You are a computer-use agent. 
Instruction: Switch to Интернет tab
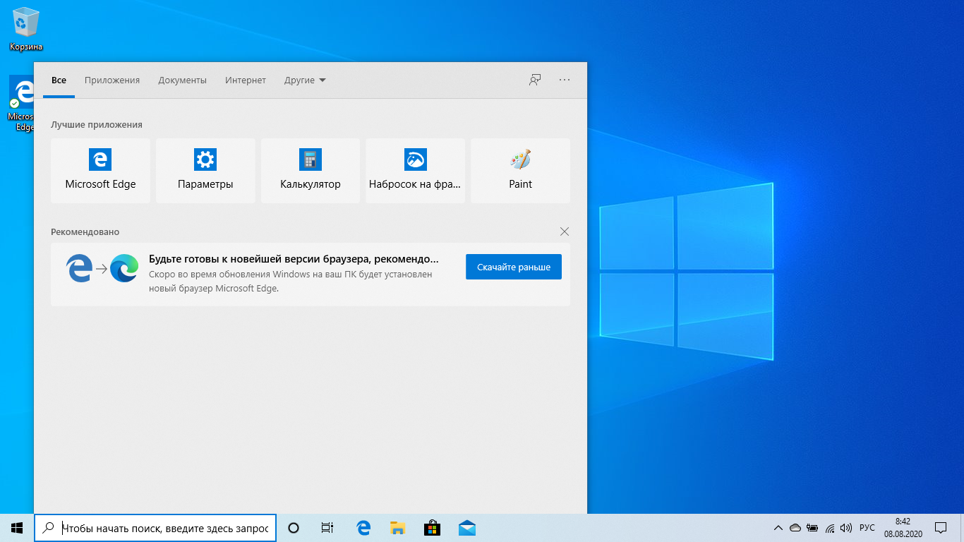pos(246,80)
